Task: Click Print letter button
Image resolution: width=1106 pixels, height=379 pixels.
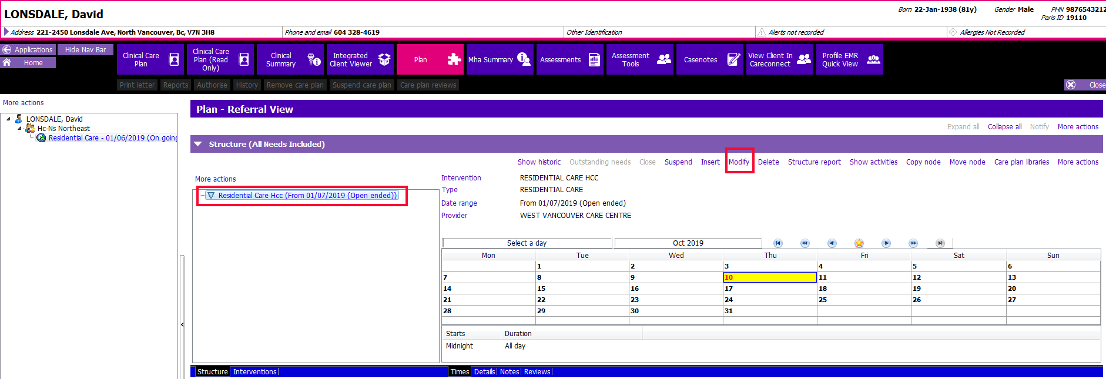Action: [x=138, y=85]
